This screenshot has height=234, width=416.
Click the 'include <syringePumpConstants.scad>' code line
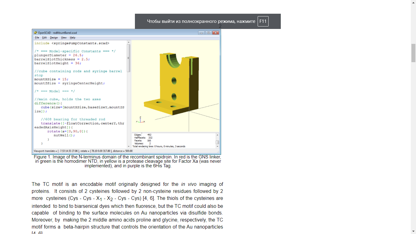click(x=72, y=43)
